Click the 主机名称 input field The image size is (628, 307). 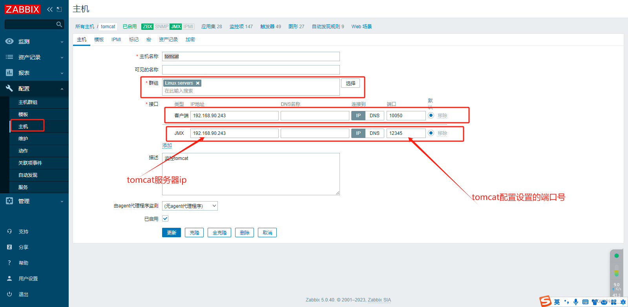click(251, 56)
